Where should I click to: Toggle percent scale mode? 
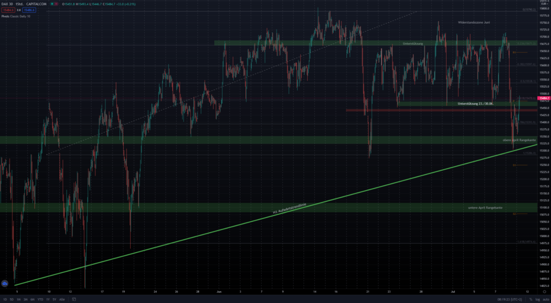531,299
